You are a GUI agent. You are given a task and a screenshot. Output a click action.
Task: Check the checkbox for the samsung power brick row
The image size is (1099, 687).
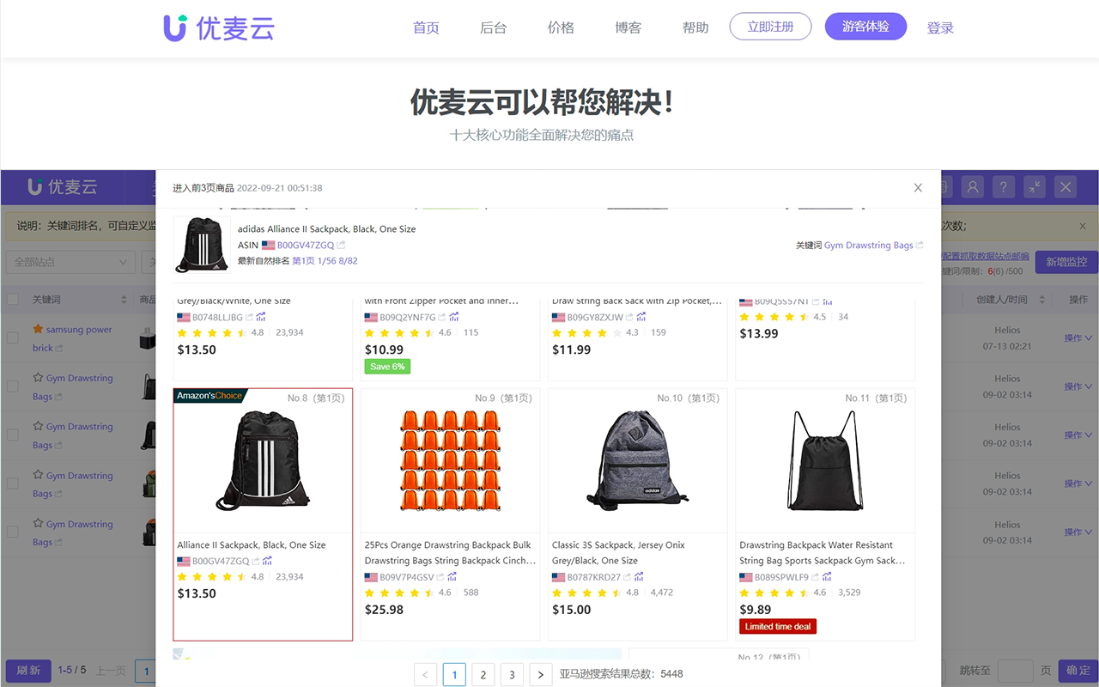[x=12, y=337]
